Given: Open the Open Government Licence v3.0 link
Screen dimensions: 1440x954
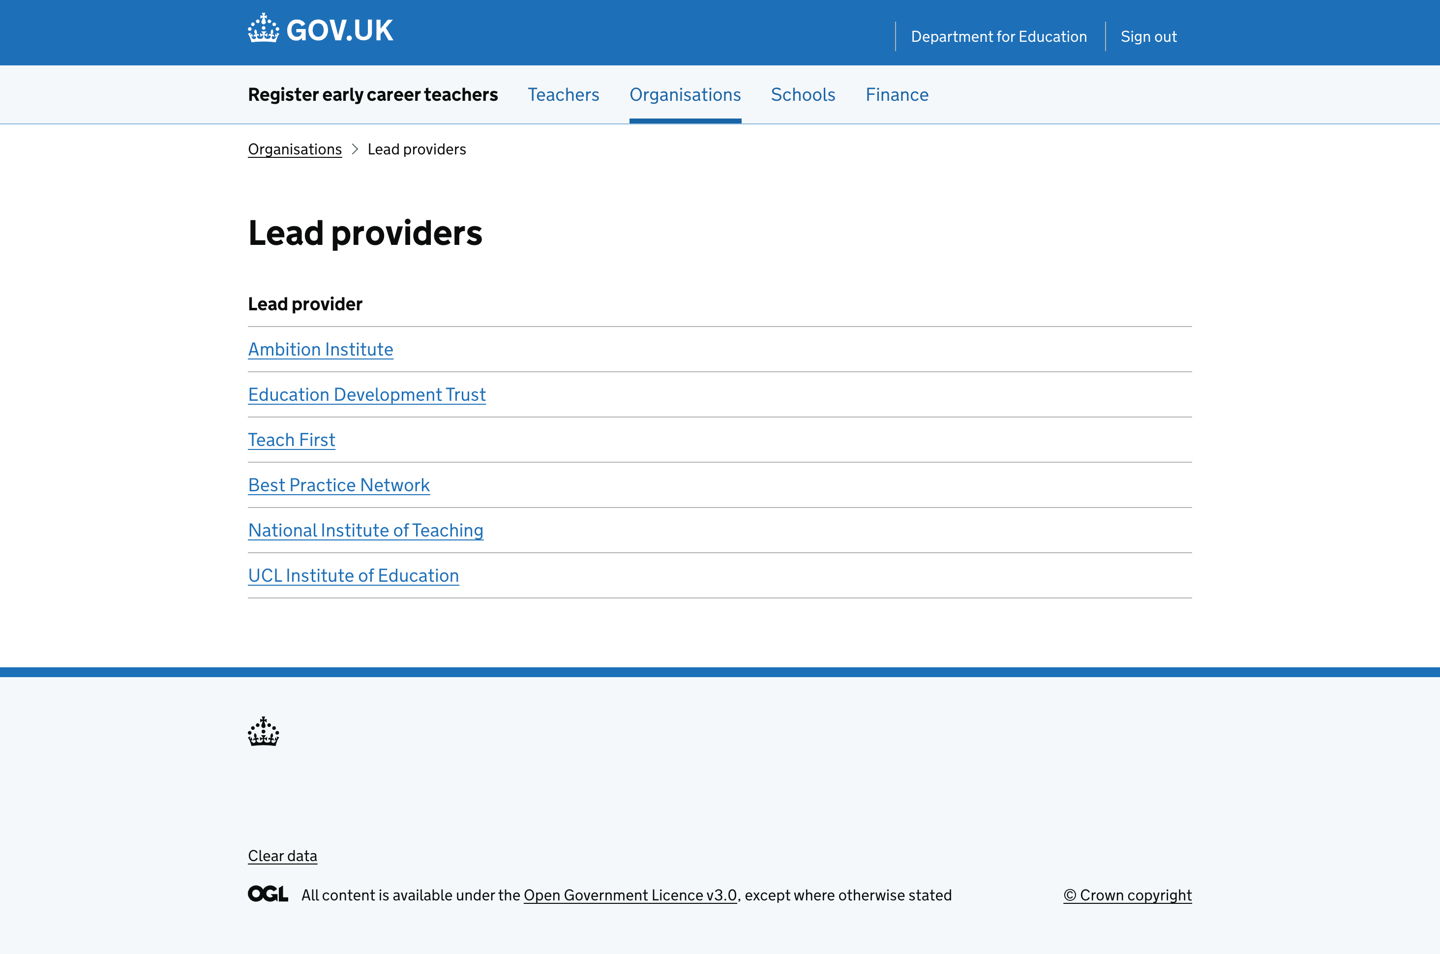Looking at the screenshot, I should click(630, 895).
